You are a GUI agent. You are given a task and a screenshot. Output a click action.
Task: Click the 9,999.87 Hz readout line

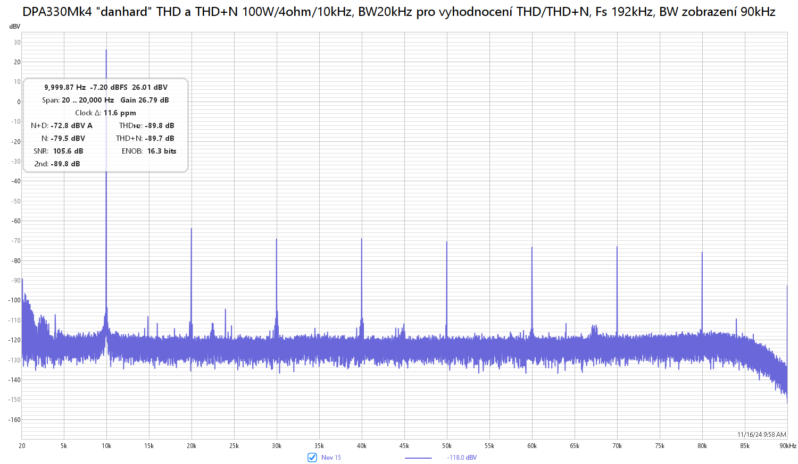coord(106,87)
